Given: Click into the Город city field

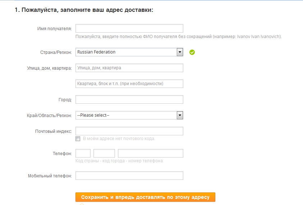Looking at the screenshot, I should (129, 99).
